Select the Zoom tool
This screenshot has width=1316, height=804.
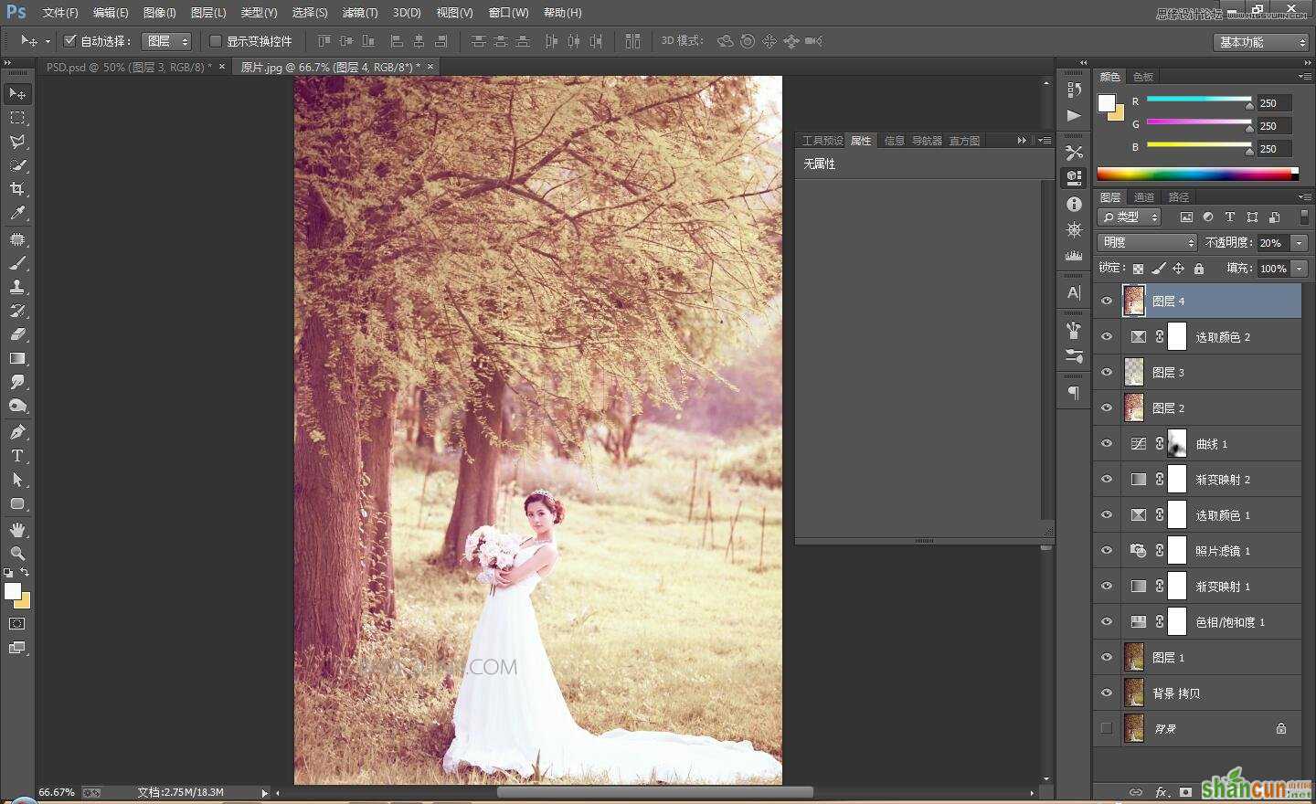17,554
